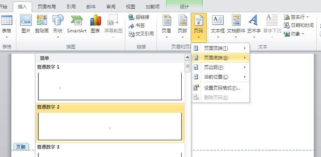This screenshot has width=321, height=157.
Task: Switch to the 加载项 tab
Action: 153,7
